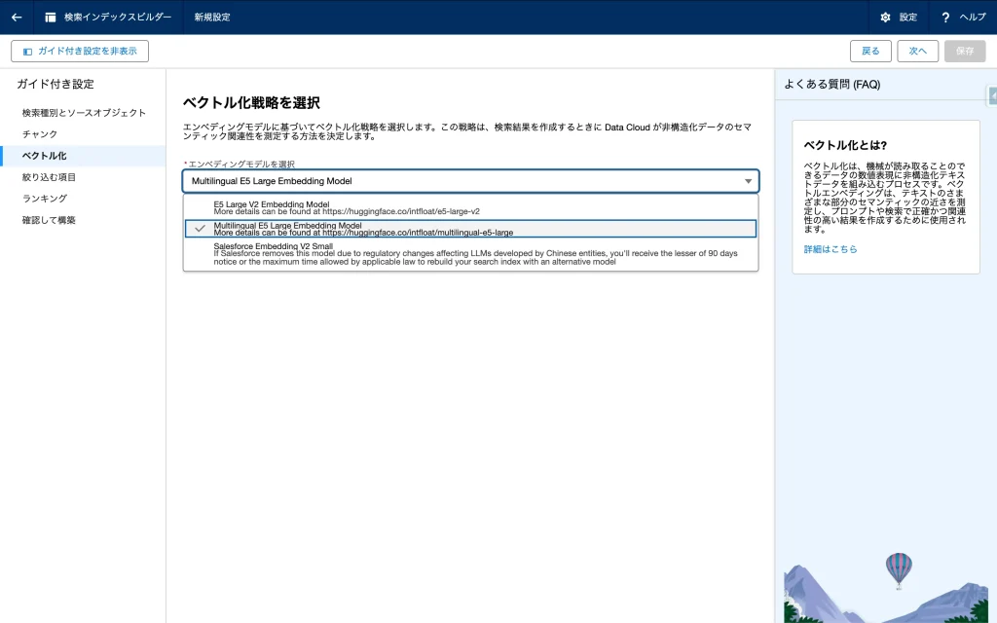Click the back arrow in the header

(x=17, y=18)
